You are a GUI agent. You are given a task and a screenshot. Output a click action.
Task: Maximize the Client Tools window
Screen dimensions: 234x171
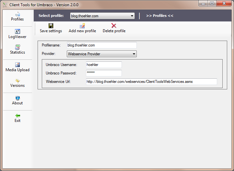click(212, 4)
